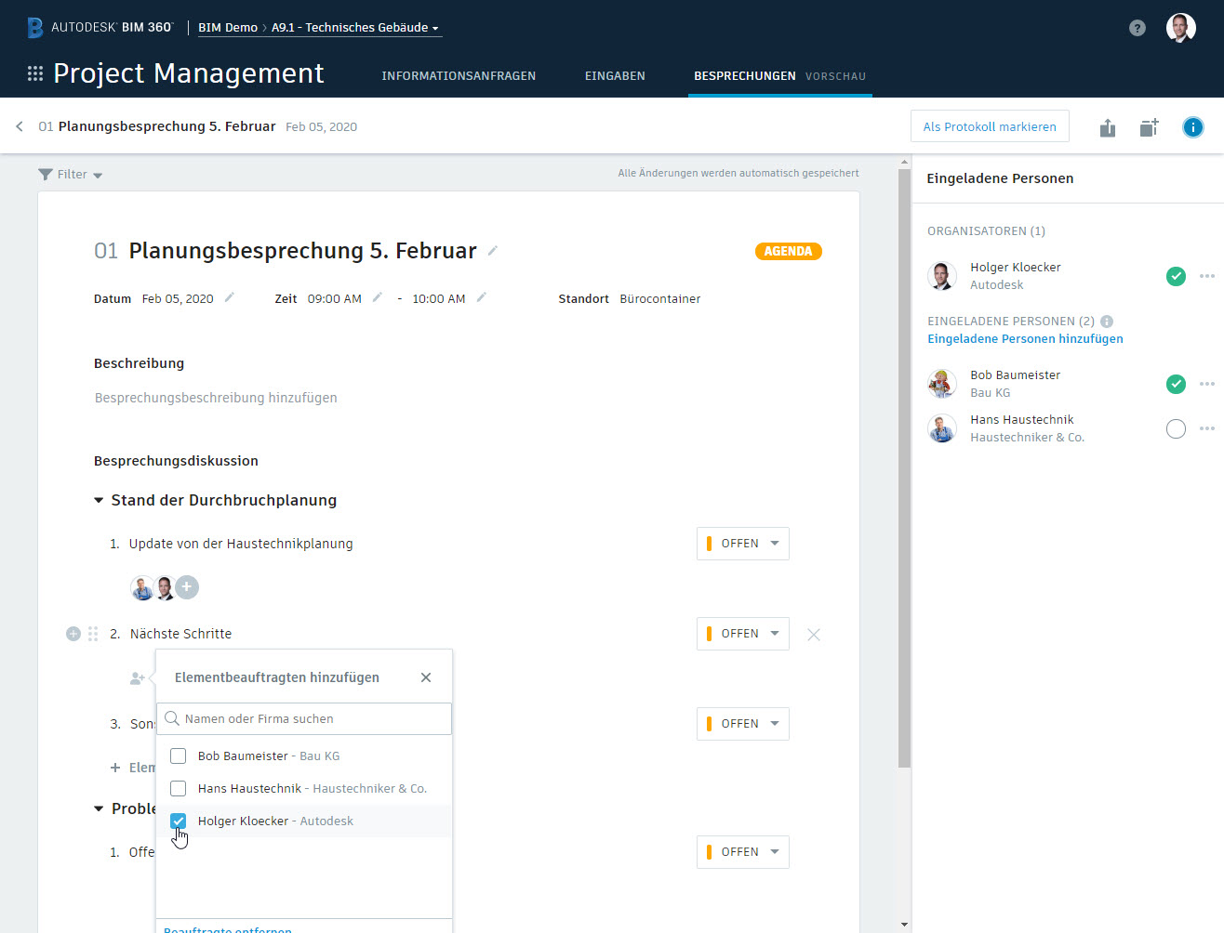The image size is (1224, 933).
Task: Switch to the Eingaben tab
Action: pos(615,76)
